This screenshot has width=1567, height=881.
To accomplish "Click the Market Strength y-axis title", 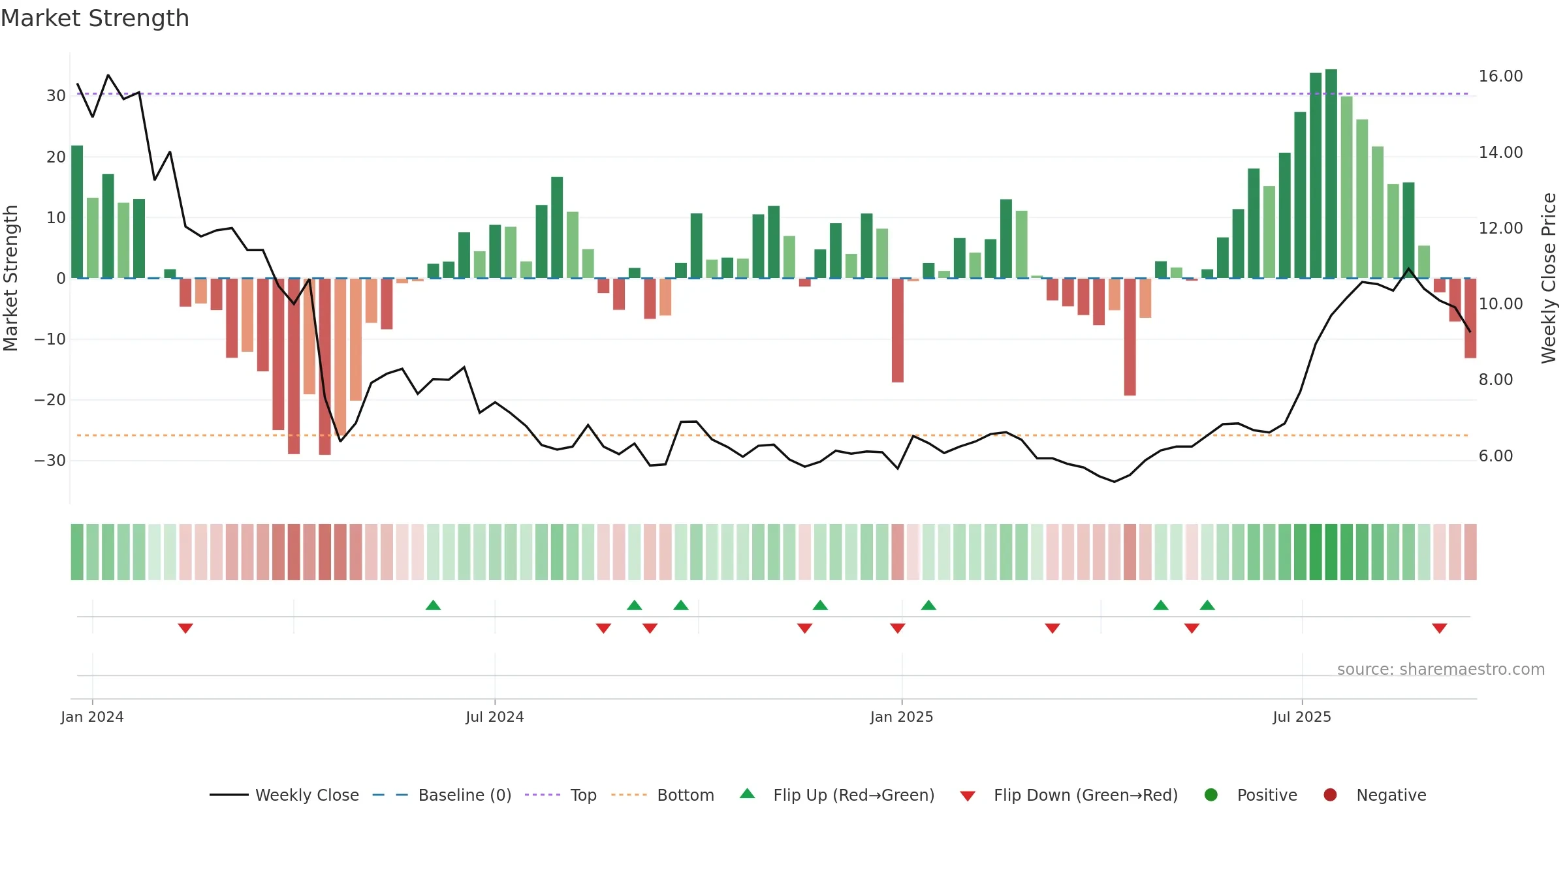I will [x=10, y=278].
